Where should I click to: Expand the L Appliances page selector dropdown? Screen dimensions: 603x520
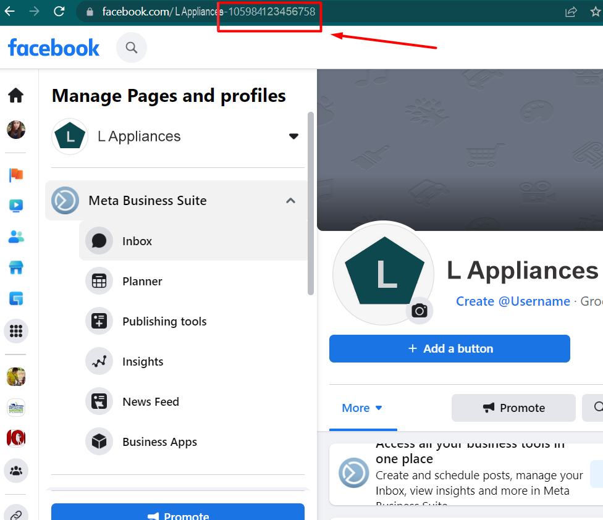[294, 136]
